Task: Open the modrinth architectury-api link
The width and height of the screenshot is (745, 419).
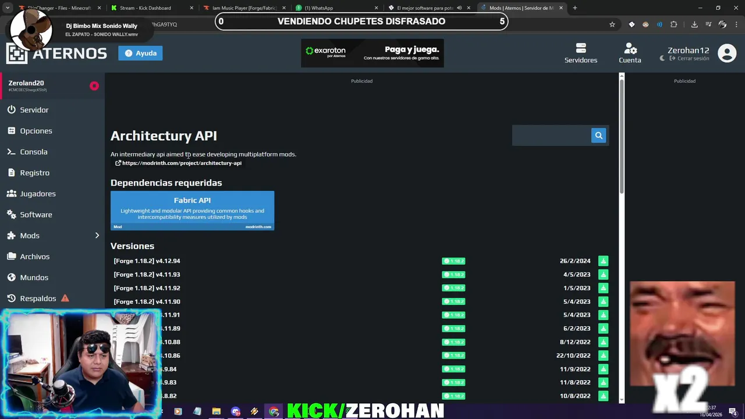Action: [178, 163]
